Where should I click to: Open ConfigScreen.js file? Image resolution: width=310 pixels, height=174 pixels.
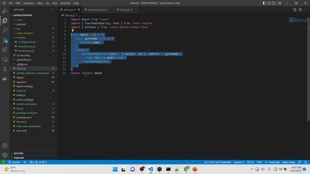[x=27, y=42]
